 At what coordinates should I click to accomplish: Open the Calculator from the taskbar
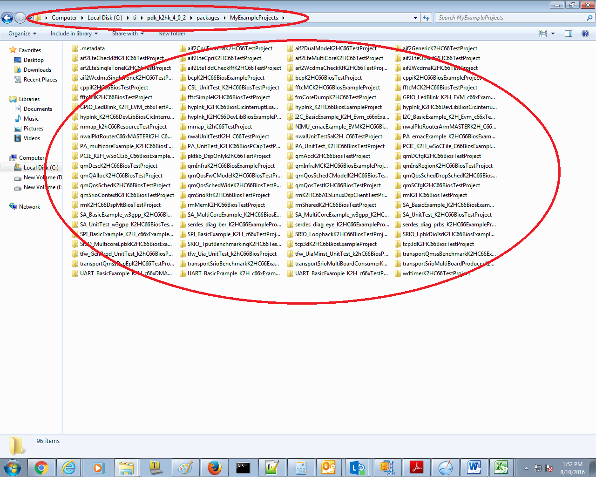click(x=301, y=468)
